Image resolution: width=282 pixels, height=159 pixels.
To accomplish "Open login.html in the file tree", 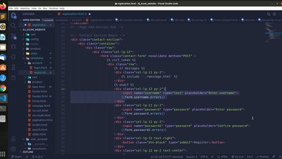I will (x=40, y=68).
